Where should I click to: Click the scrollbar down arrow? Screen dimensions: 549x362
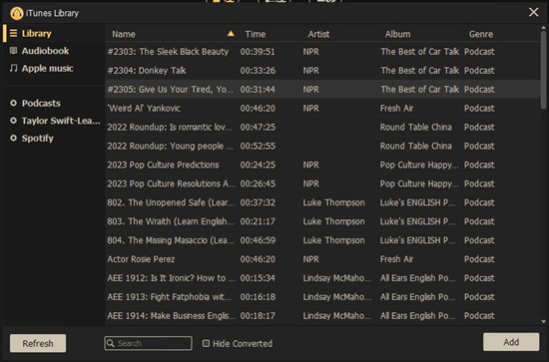543,321
